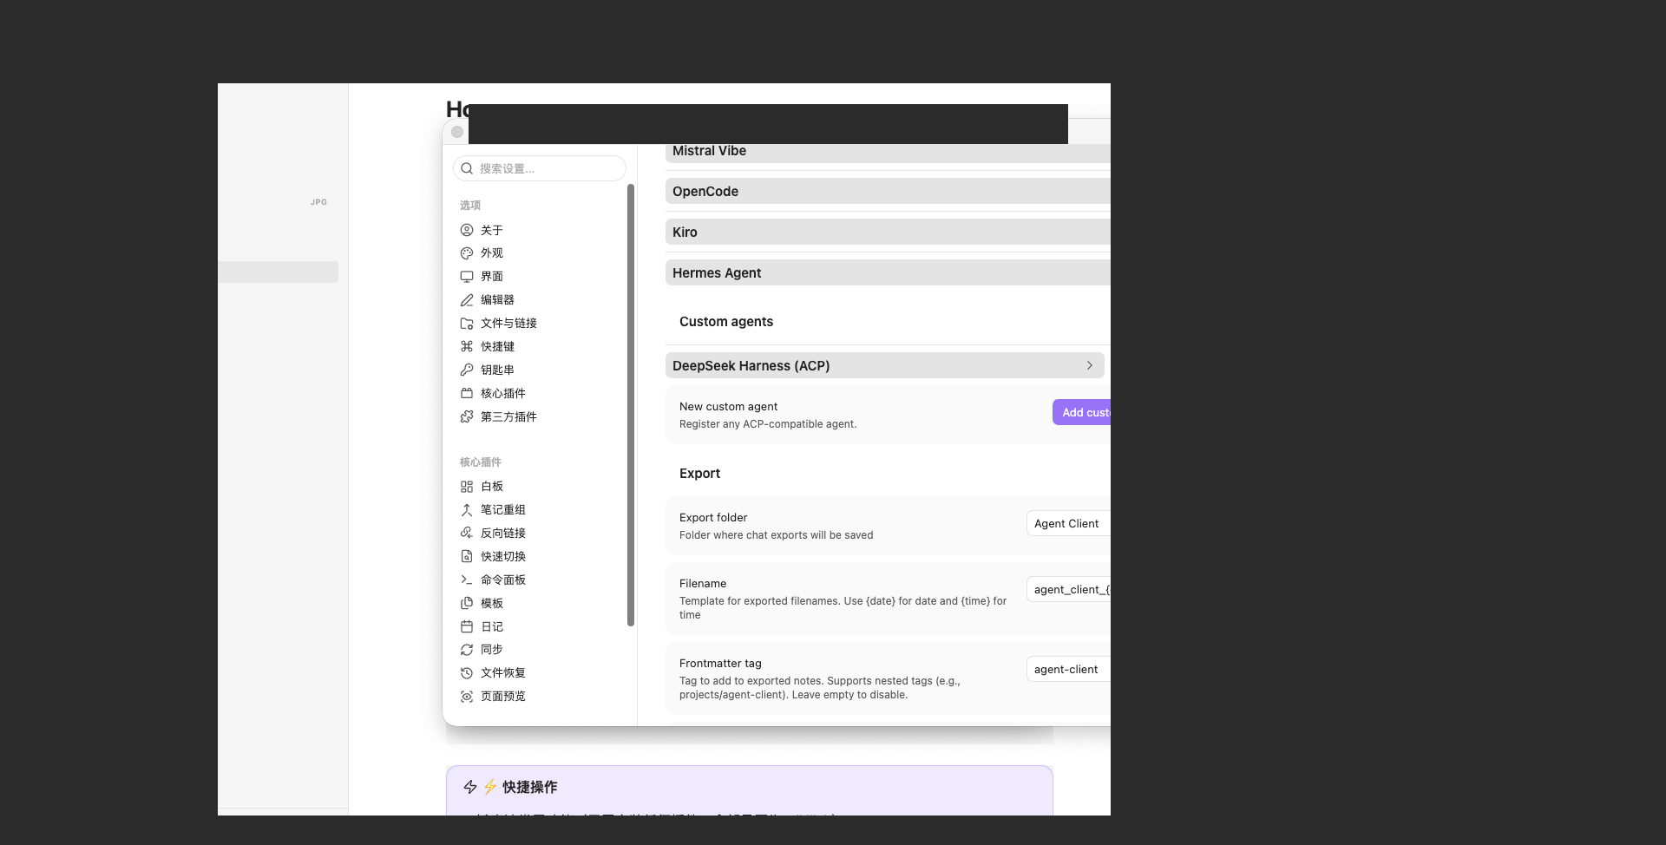Edit the Filename template field
1666x845 pixels.
[x=1068, y=590]
